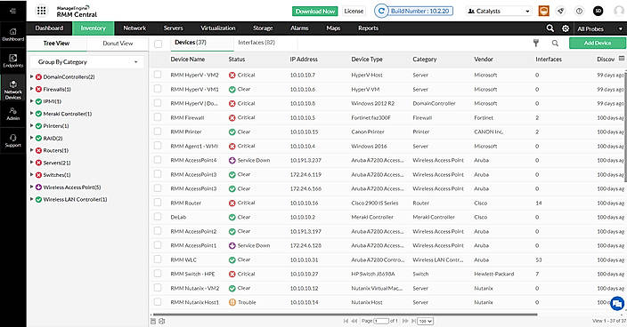Click the orange chat bot icon
Screen dimensions: 627x327
click(543, 12)
